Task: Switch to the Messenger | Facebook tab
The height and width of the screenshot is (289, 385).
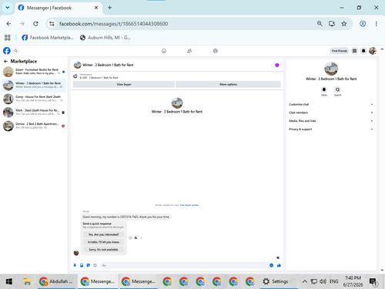Action: coord(58,8)
